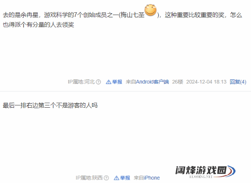
Task: Select the 26楼 floor label
Action: coord(178,82)
